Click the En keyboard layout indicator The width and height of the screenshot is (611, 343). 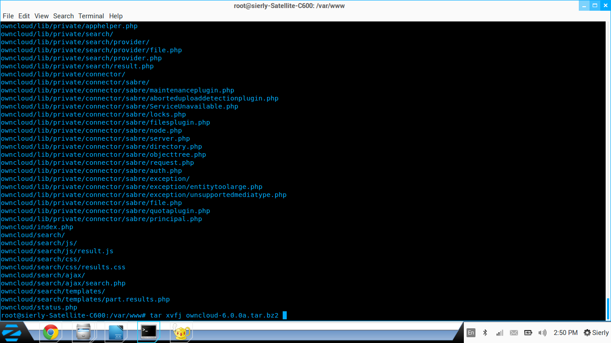(x=471, y=333)
